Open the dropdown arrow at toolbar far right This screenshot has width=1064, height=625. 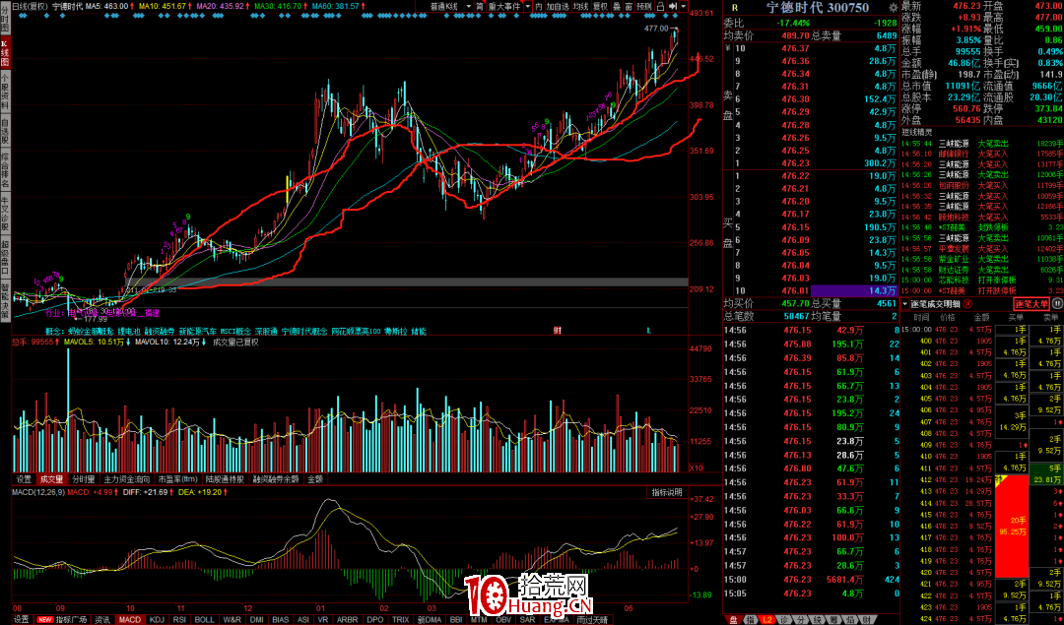684,7
